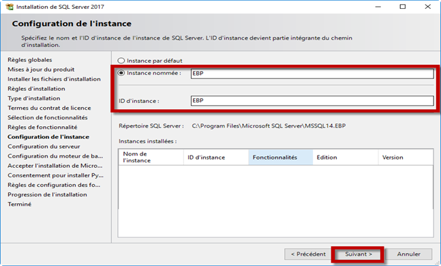The width and height of the screenshot is (441, 266).
Task: Select 'Consentement pour installer Py...' step
Action: point(55,175)
